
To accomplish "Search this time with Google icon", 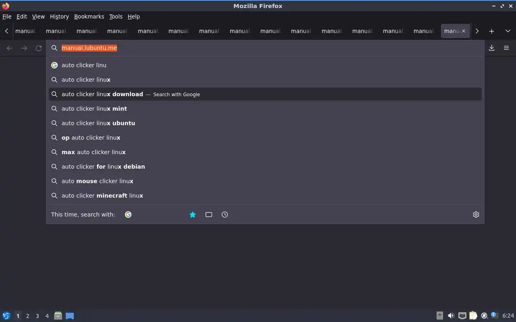I will [x=128, y=215].
